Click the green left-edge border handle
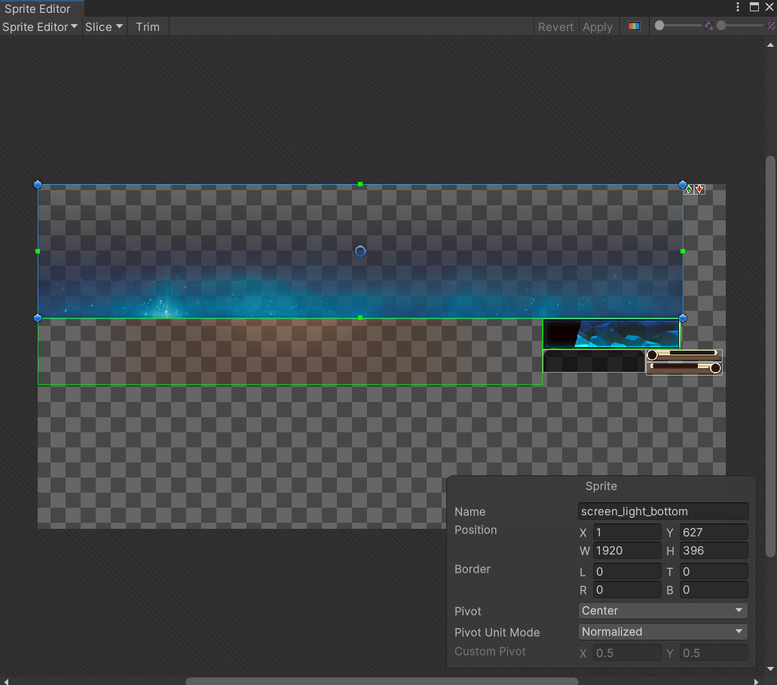Viewport: 777px width, 685px height. [x=38, y=251]
